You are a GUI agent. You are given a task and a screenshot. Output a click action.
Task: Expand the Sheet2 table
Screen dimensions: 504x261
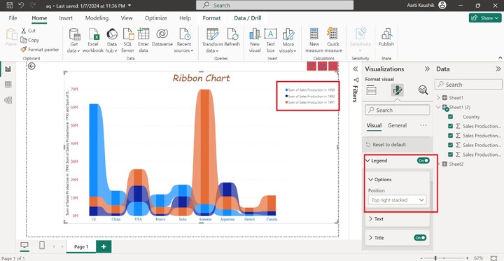tap(439, 164)
